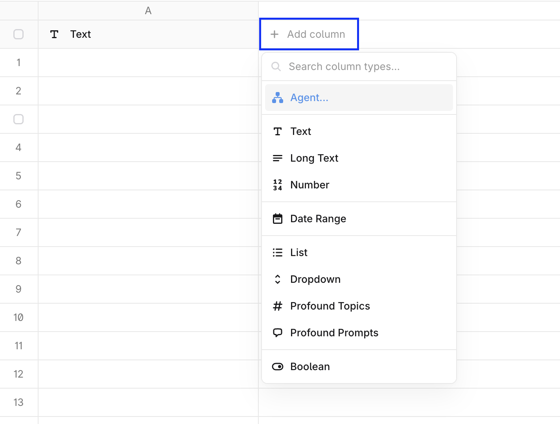Select row number 10

(18, 317)
